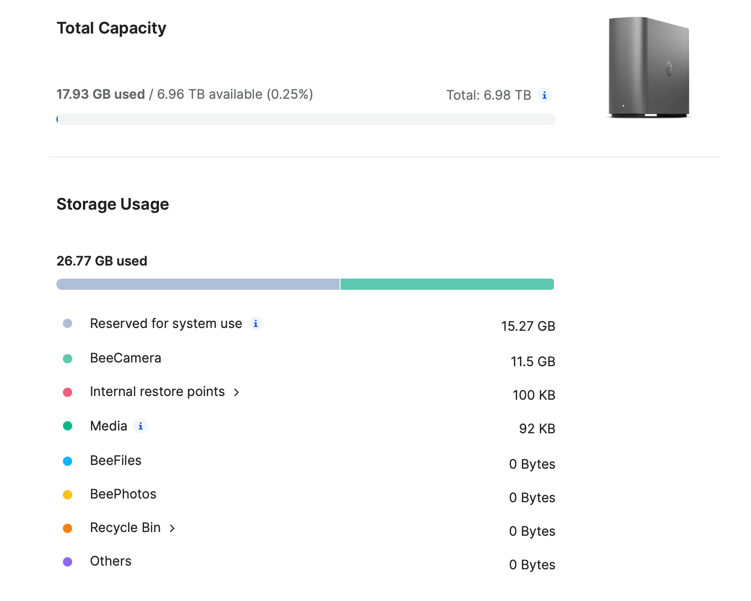Click the red Internal restore points dot
This screenshot has height=601, width=751.
pyautogui.click(x=68, y=392)
